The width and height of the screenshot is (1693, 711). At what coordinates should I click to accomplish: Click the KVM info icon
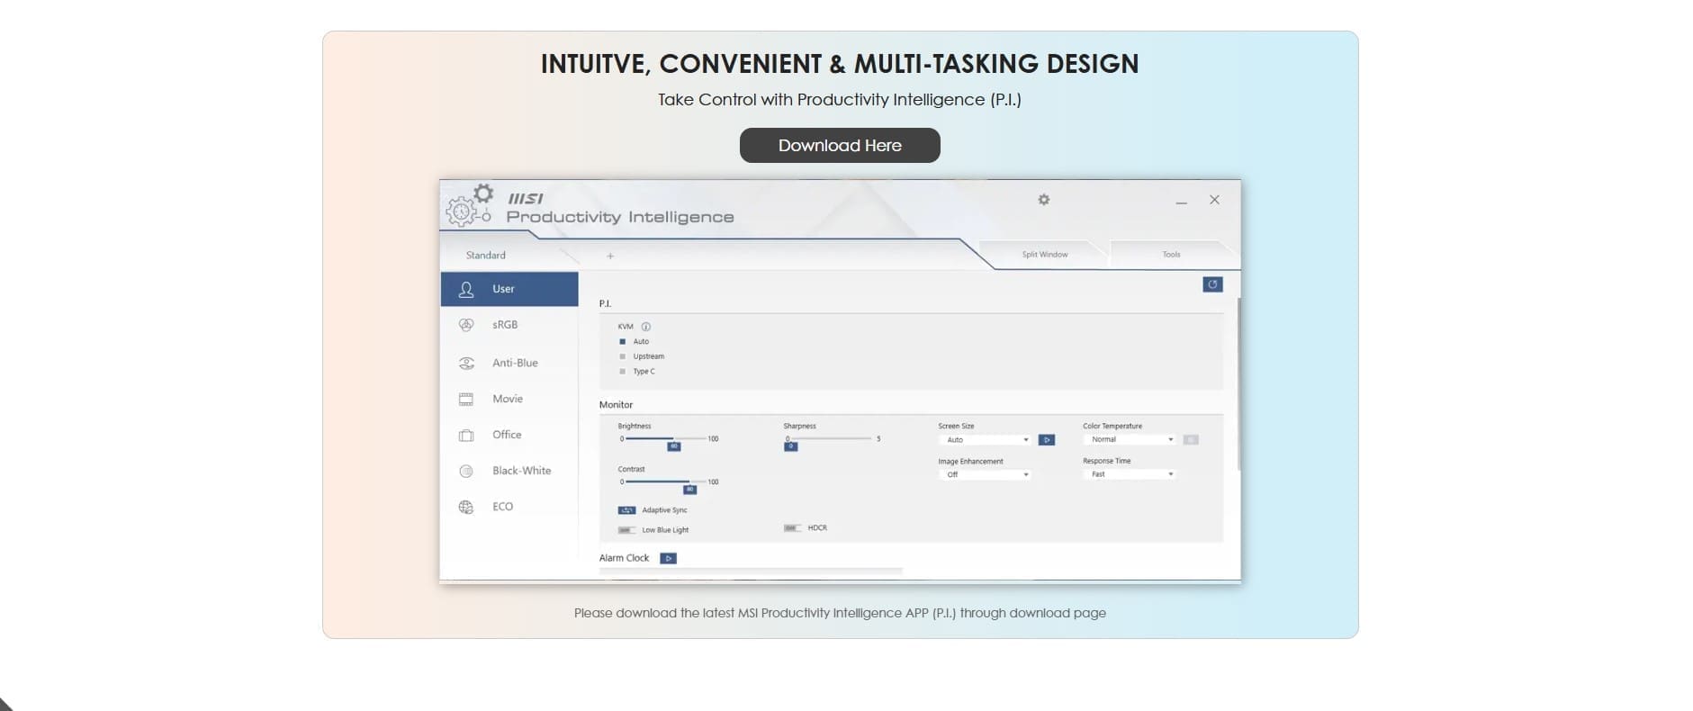[645, 327]
